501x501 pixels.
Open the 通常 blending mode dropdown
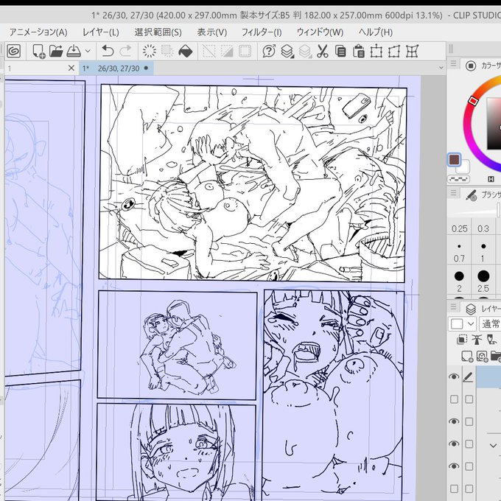(x=490, y=324)
